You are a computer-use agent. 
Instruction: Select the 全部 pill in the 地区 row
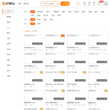(x=33, y=20)
